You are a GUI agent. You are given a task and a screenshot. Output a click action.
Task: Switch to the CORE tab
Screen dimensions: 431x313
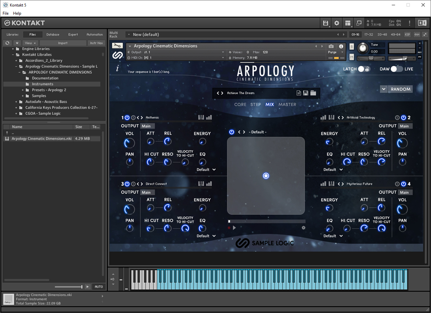pos(240,104)
